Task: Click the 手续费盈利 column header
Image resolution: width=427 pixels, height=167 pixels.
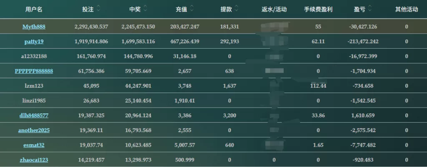Action: tap(318, 9)
